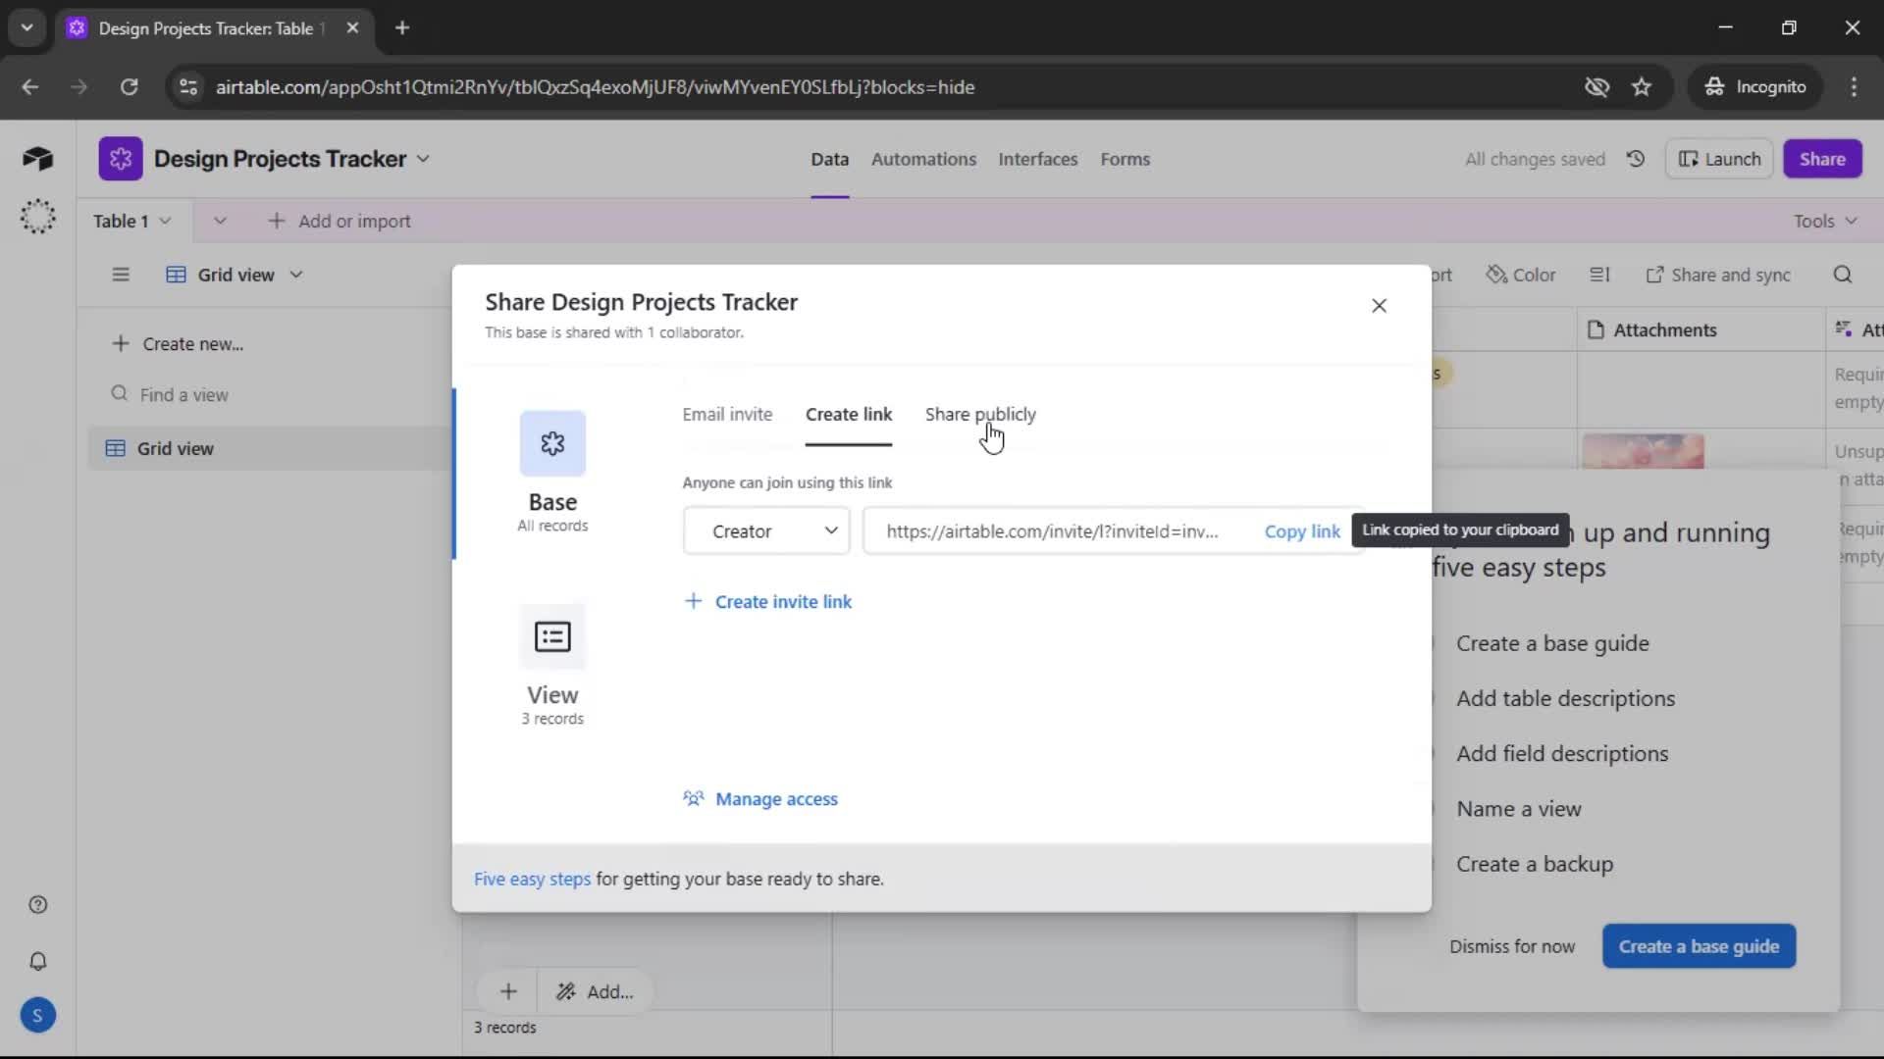Open Chrome three-dot menu

(x=1854, y=87)
